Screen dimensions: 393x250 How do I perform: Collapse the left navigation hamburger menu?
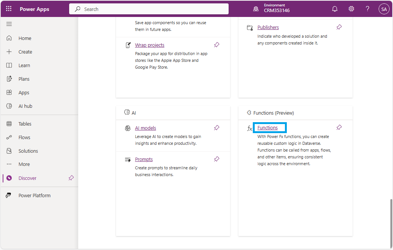[x=9, y=24]
